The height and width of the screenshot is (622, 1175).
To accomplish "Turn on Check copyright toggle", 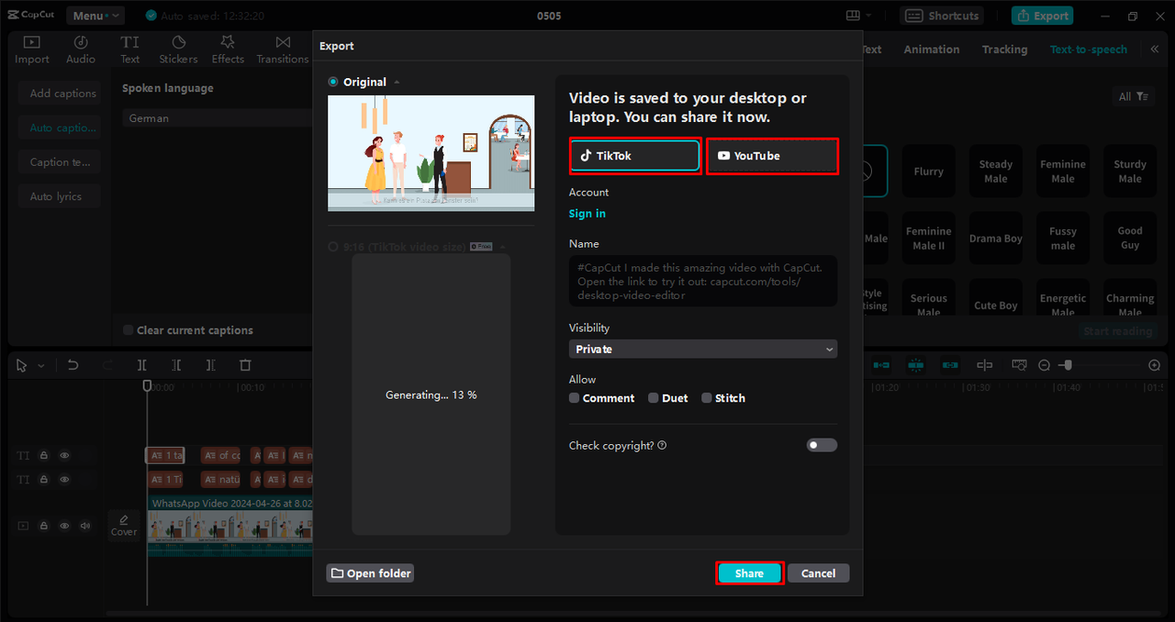I will point(822,445).
